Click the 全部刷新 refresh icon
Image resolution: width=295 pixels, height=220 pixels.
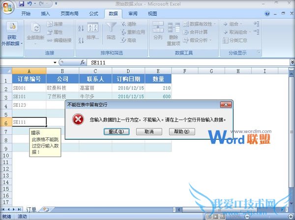[35, 28]
